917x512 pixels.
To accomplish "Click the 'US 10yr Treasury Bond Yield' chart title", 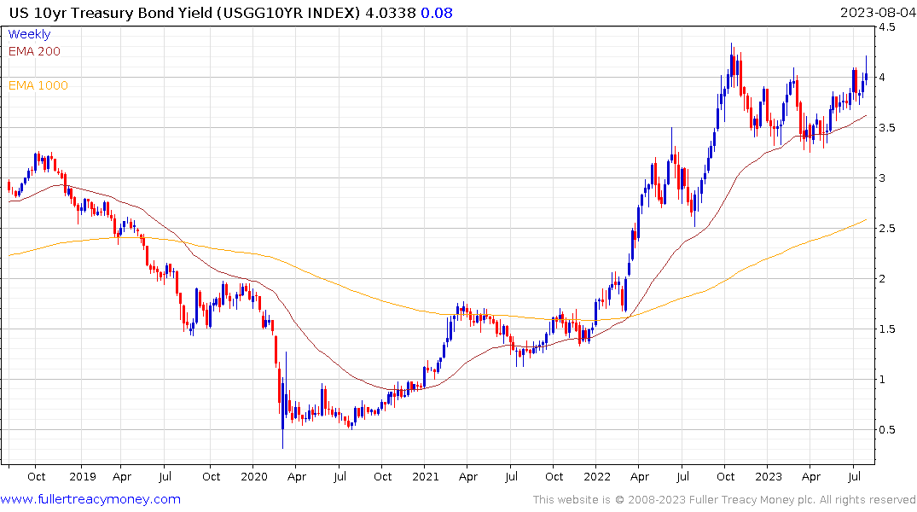I will (x=111, y=13).
